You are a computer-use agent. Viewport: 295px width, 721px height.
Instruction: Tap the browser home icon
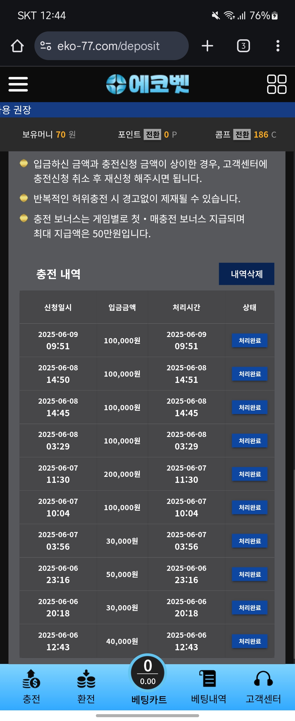click(x=17, y=46)
